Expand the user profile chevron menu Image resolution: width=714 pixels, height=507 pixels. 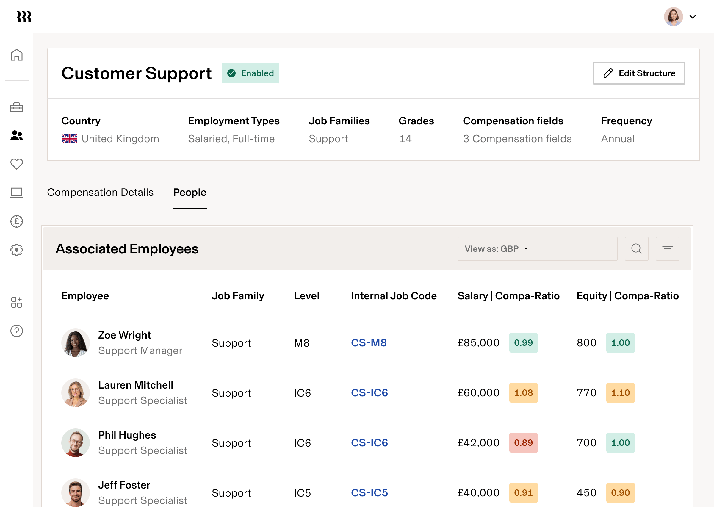tap(693, 17)
